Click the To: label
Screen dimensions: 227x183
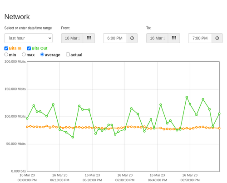pyautogui.click(x=148, y=28)
